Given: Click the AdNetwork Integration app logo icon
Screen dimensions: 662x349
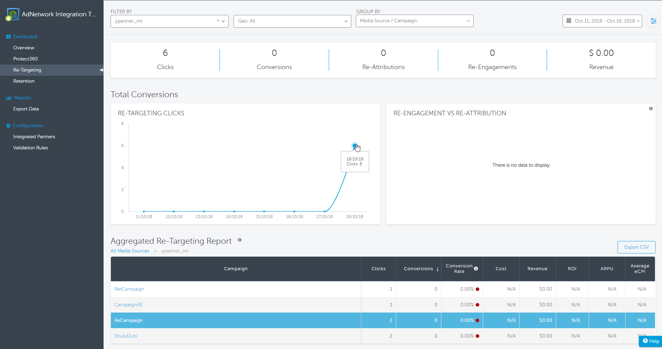Looking at the screenshot, I should coord(13,15).
